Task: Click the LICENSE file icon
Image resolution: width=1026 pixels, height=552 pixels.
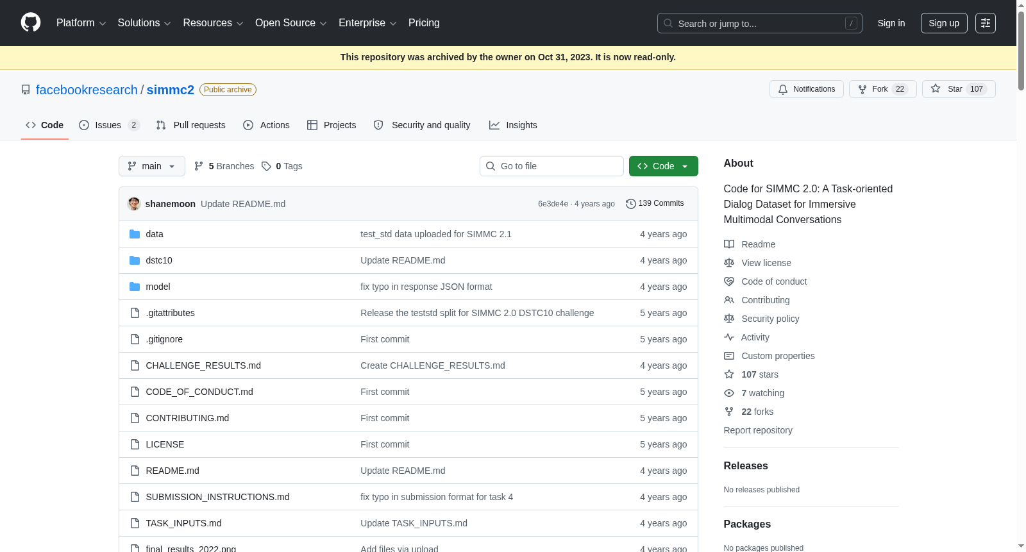Action: pos(135,444)
